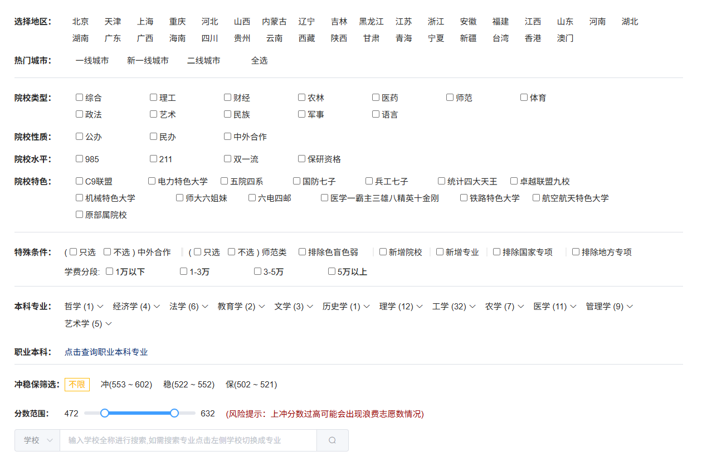
Task: Click the 不限 filter button
Action: [x=77, y=385]
